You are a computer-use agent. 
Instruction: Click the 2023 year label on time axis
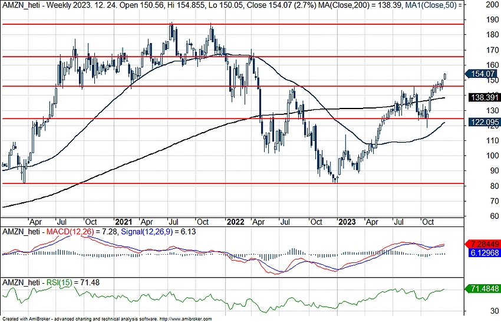pos(347,222)
